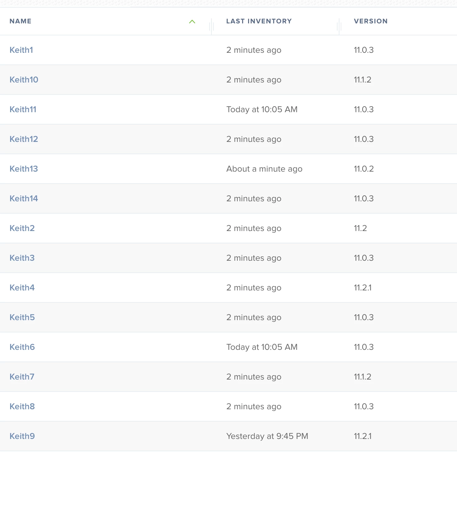Select Keith2's '2 minutes ago' cell
Screen dimensions: 457x505
click(x=254, y=228)
